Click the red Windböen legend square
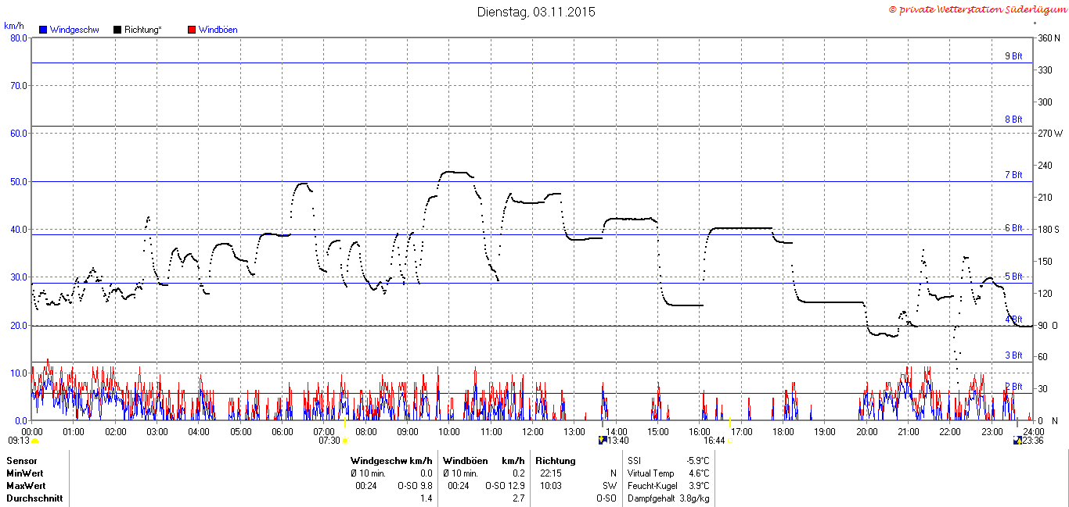 192,30
